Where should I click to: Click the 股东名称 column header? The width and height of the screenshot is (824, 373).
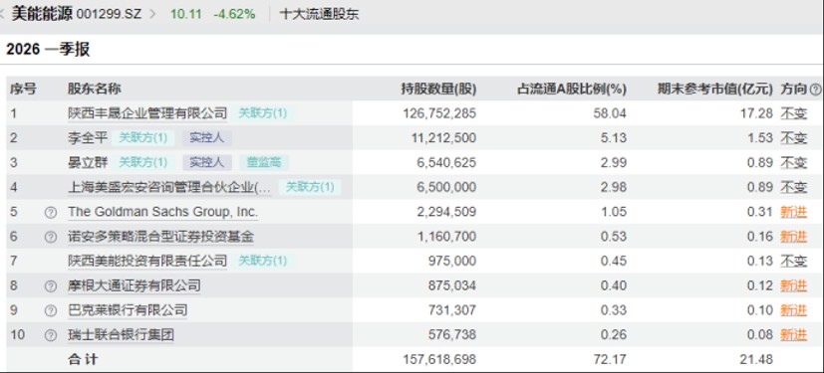coord(94,90)
